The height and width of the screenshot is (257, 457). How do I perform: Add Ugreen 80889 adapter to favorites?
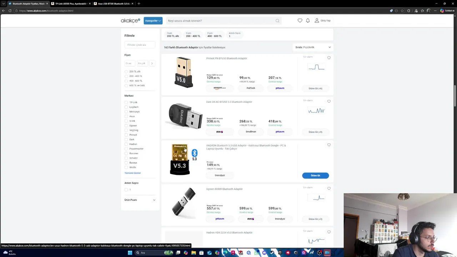click(329, 188)
